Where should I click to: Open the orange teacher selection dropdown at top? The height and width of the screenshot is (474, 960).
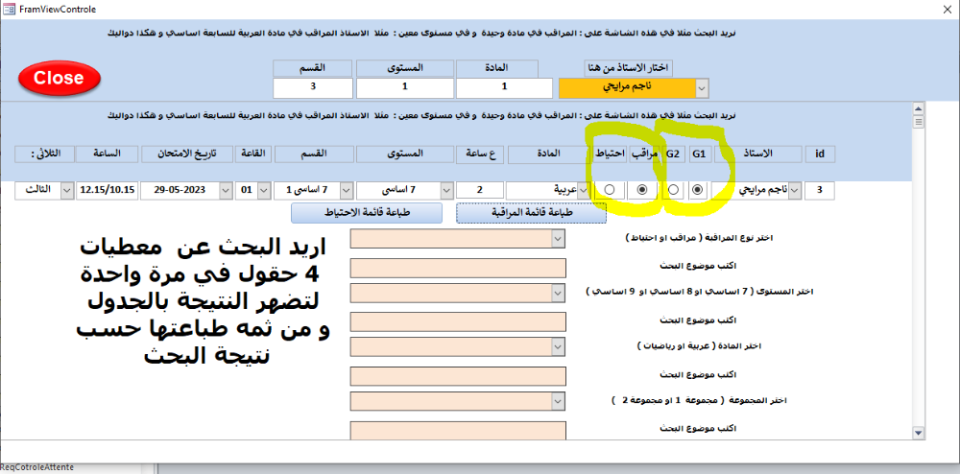(702, 88)
